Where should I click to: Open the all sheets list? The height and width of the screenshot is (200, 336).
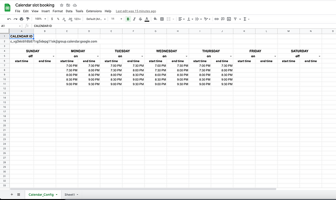(x=19, y=194)
